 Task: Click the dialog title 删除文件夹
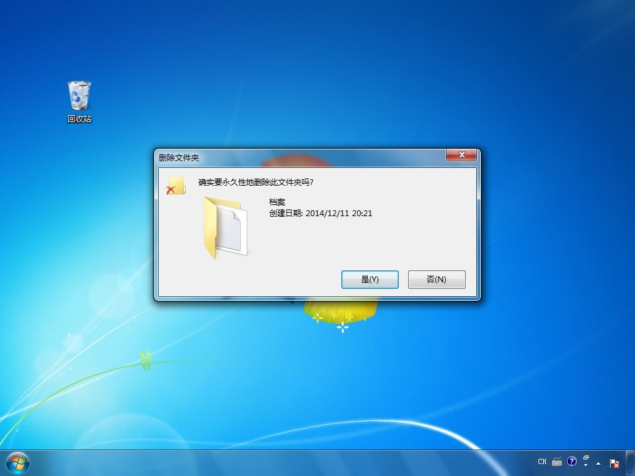(x=179, y=158)
